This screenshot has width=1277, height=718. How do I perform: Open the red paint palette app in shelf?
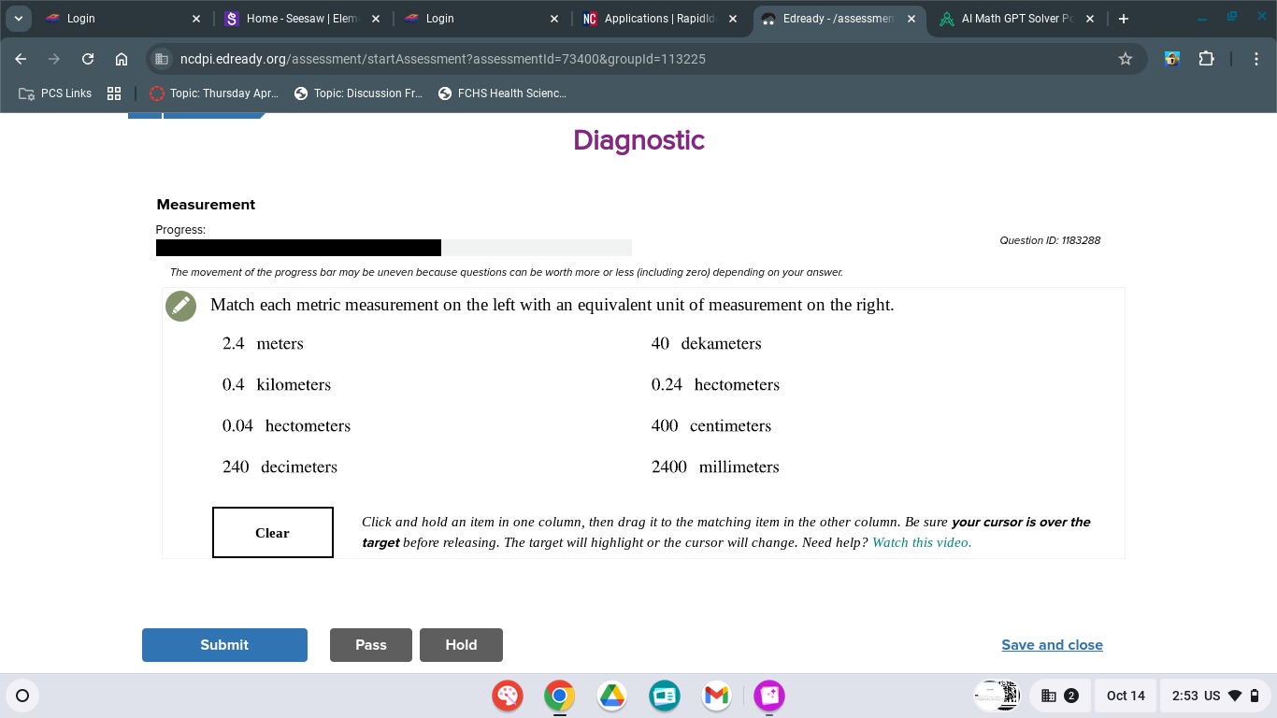(508, 696)
